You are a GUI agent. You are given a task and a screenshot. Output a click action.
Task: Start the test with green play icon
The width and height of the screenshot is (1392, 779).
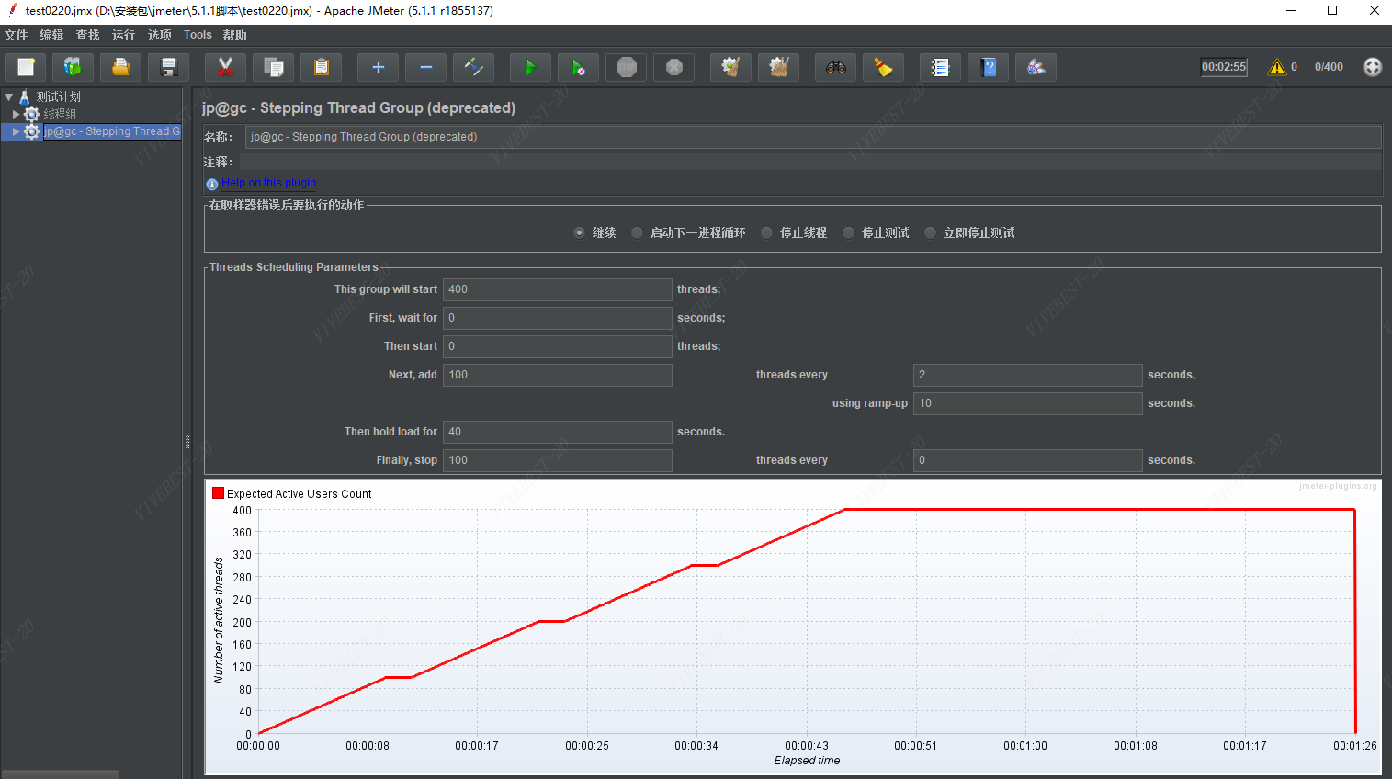point(530,67)
